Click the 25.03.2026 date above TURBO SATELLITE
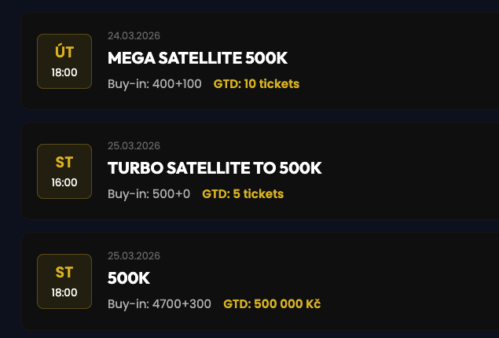499x338 pixels. 134,146
